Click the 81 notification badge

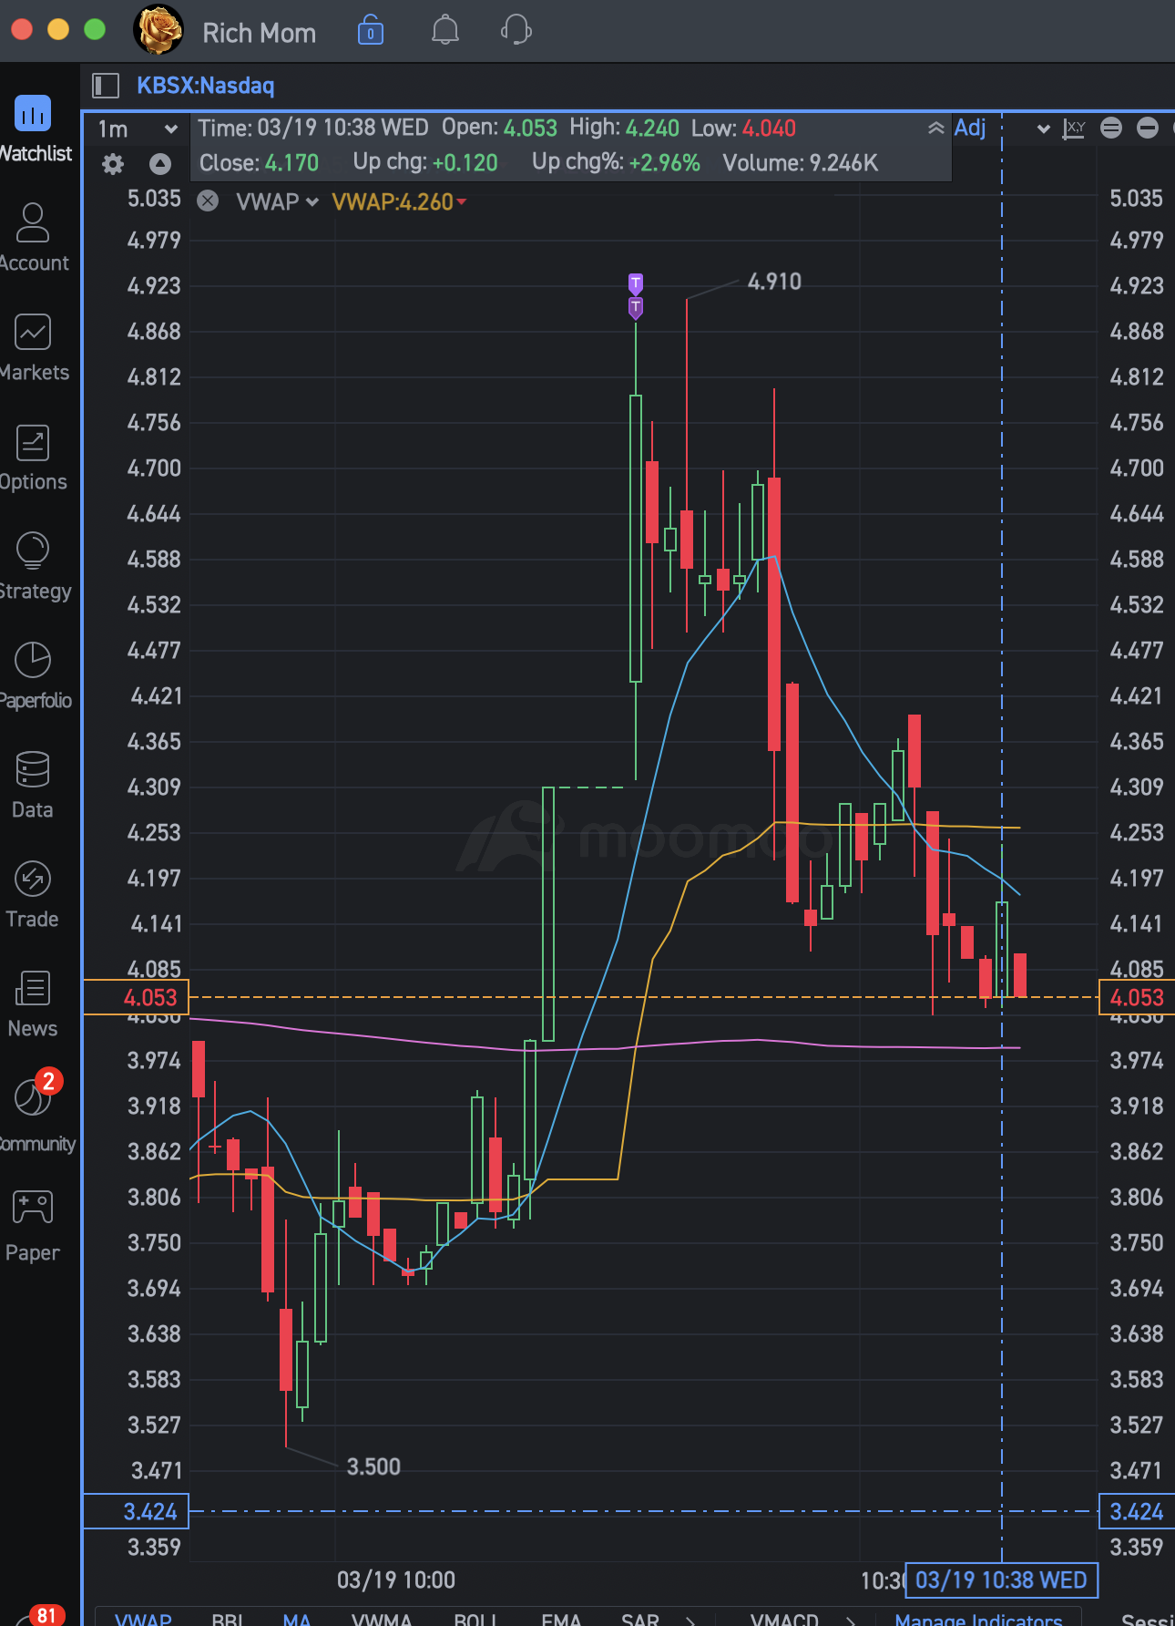46,1614
